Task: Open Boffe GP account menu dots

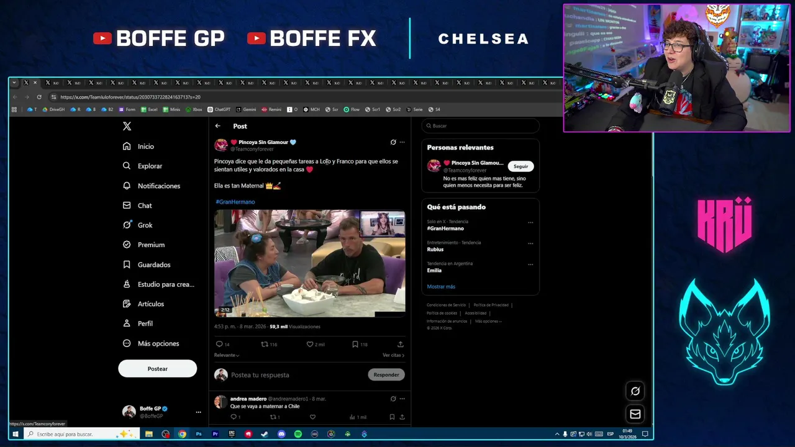Action: pyautogui.click(x=198, y=412)
